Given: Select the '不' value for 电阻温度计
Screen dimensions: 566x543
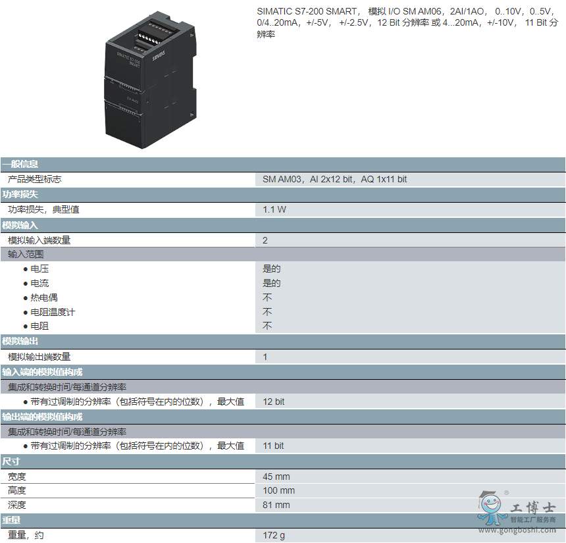Looking at the screenshot, I should 267,312.
